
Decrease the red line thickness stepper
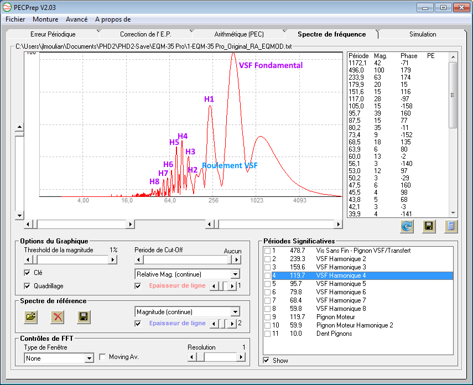tap(214, 286)
